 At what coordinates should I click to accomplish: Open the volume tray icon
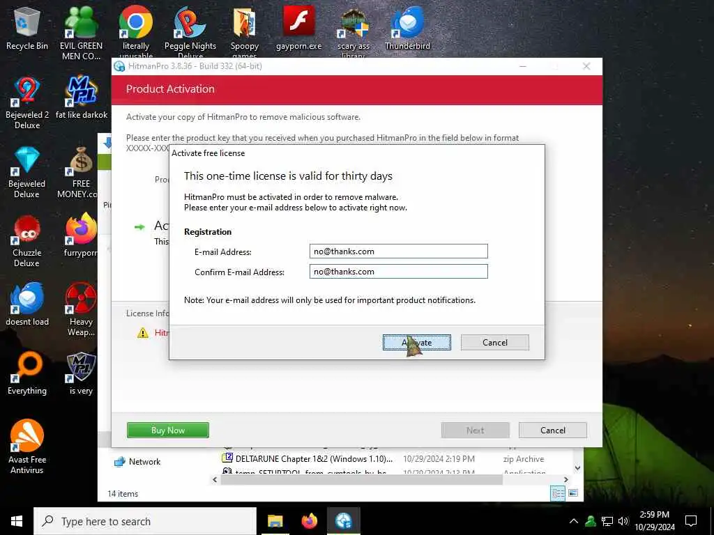coord(623,521)
